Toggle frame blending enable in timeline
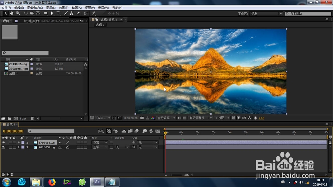This screenshot has height=187, width=333. tap(130, 131)
